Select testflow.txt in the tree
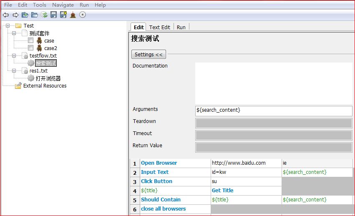Screen dimensions: 355x216 click(x=43, y=56)
